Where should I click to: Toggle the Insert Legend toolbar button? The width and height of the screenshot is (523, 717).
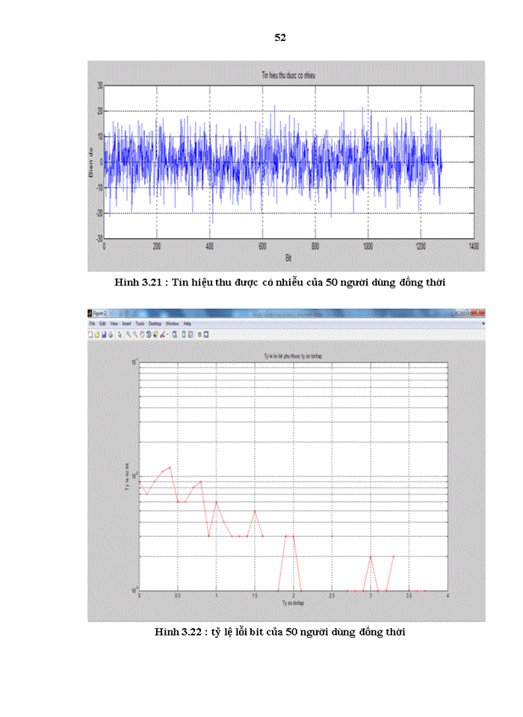pos(191,335)
